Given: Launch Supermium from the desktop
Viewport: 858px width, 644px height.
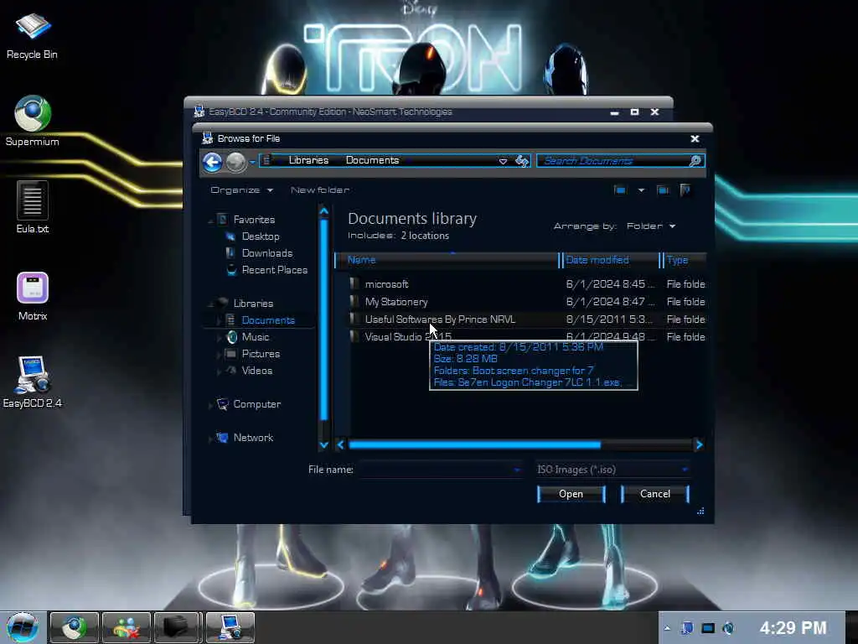Looking at the screenshot, I should [x=33, y=121].
